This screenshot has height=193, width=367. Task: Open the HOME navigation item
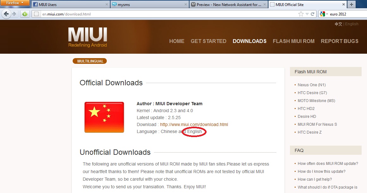pos(177,41)
